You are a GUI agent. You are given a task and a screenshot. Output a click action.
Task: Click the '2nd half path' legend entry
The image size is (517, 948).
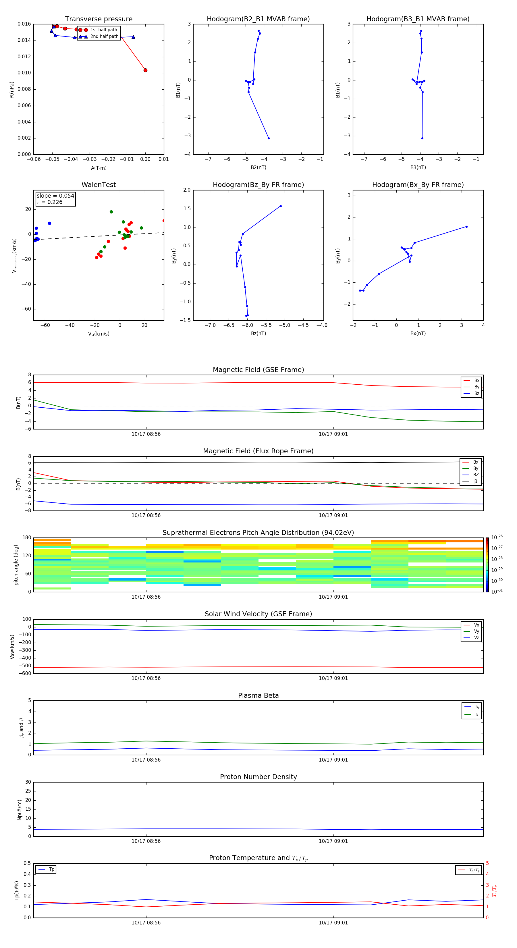coord(99,36)
